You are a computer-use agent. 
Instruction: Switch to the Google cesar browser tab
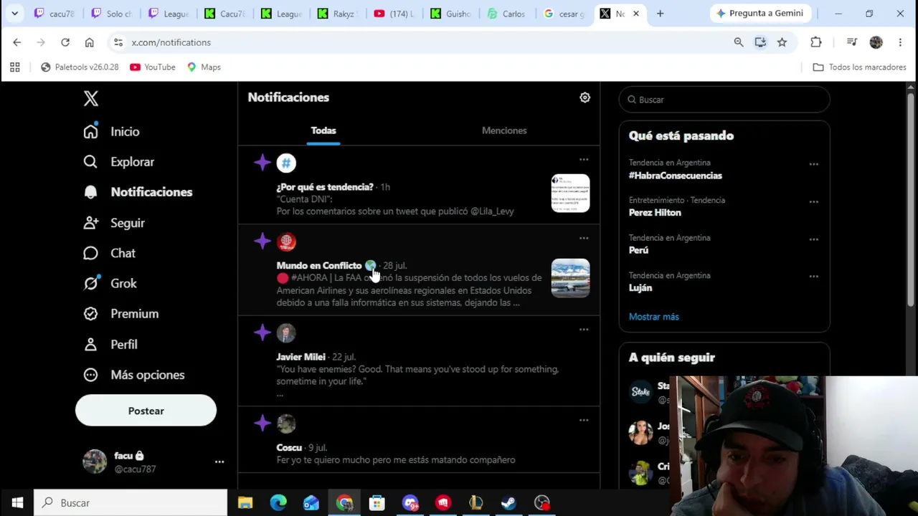point(564,14)
